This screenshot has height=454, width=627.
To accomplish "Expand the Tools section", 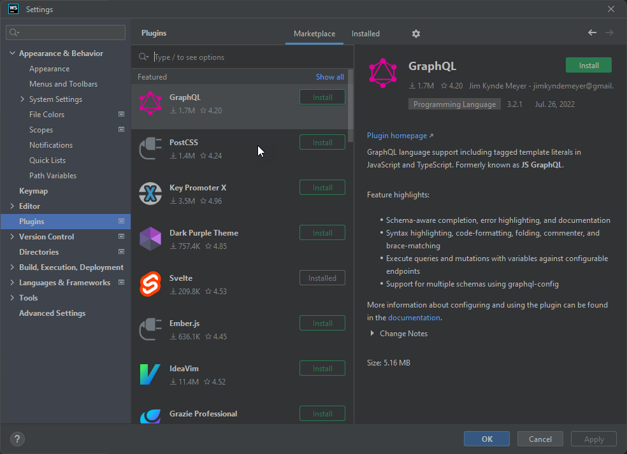I will 12,298.
